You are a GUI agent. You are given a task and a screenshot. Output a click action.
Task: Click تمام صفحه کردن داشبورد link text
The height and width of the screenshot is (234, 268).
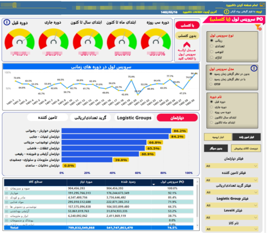(x=241, y=5)
